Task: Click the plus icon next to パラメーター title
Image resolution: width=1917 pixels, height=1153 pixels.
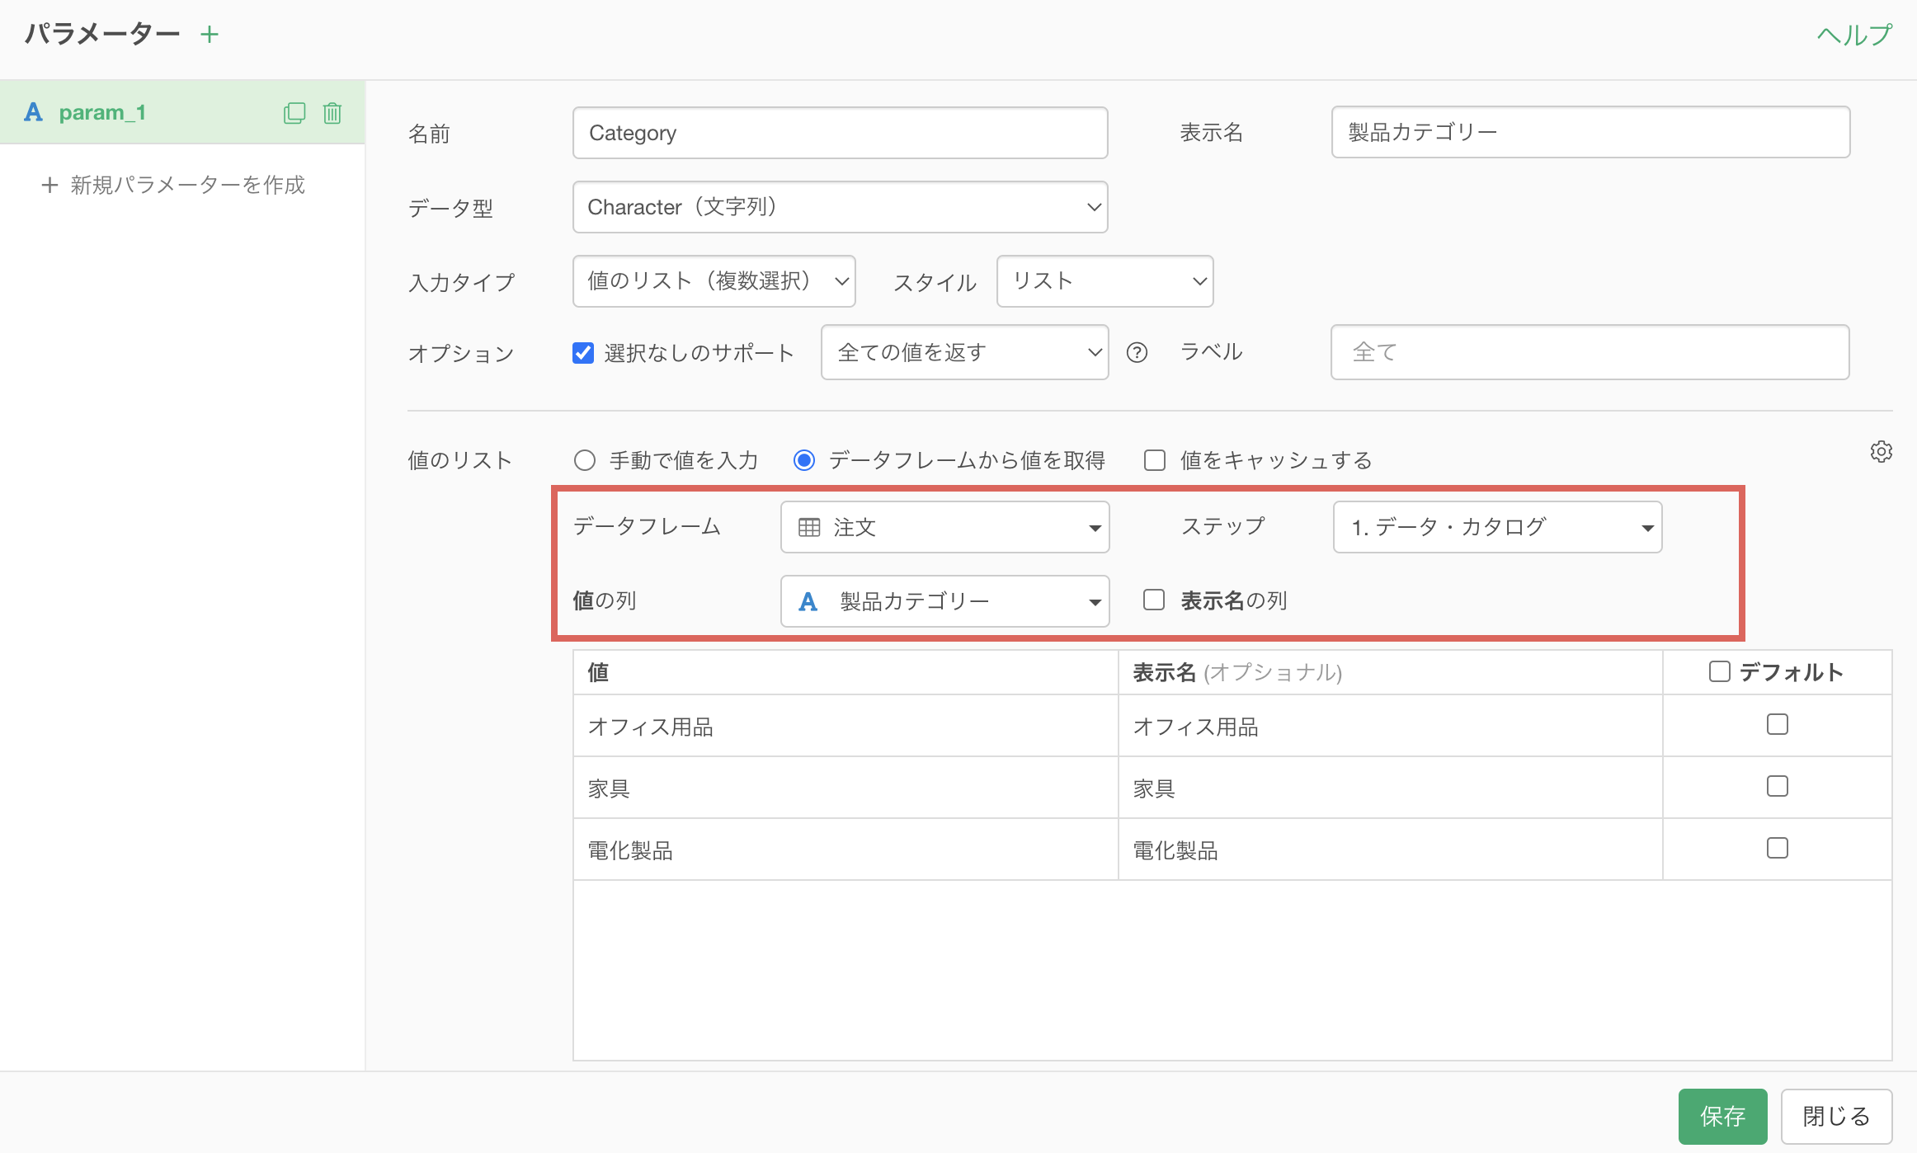Action: [x=210, y=35]
